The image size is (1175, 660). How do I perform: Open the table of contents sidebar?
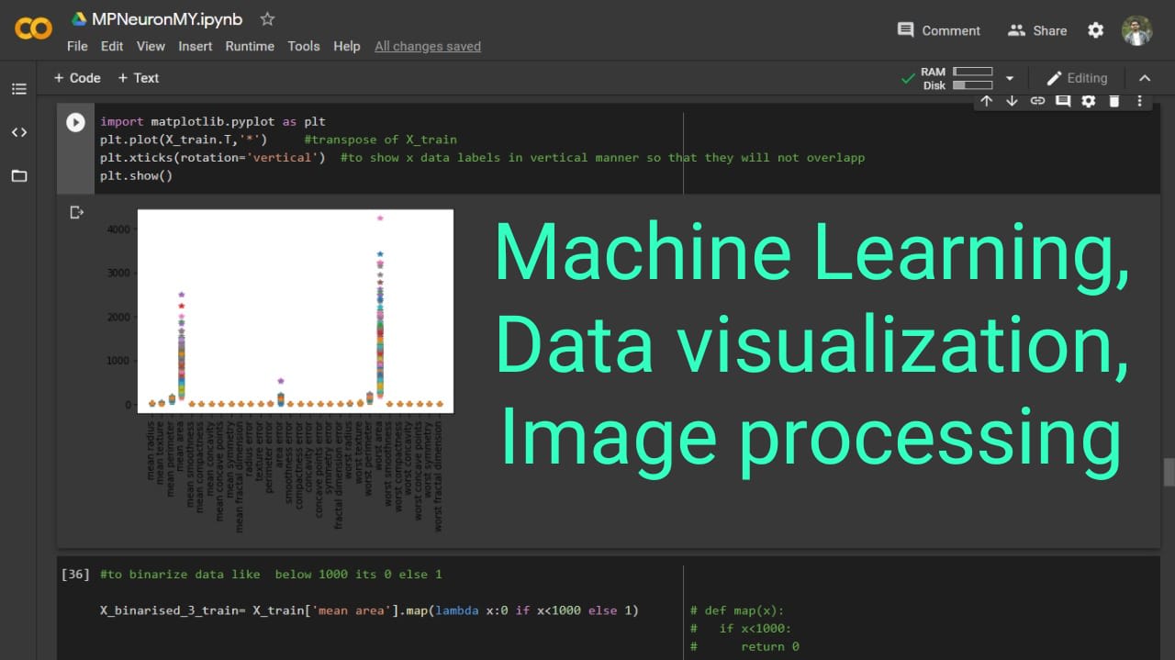point(18,89)
